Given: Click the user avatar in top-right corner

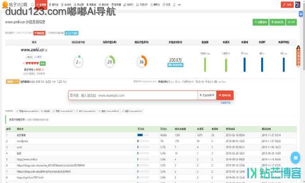Looking at the screenshot, I should (297, 5).
